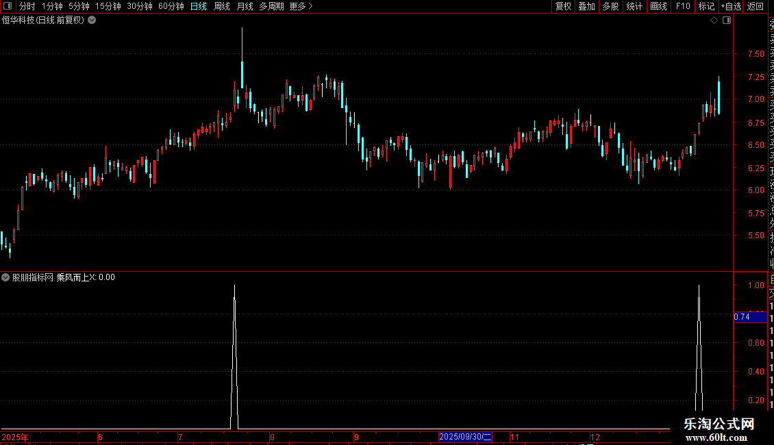Click month 11 on the time axis
774x445 pixels.
click(x=514, y=437)
